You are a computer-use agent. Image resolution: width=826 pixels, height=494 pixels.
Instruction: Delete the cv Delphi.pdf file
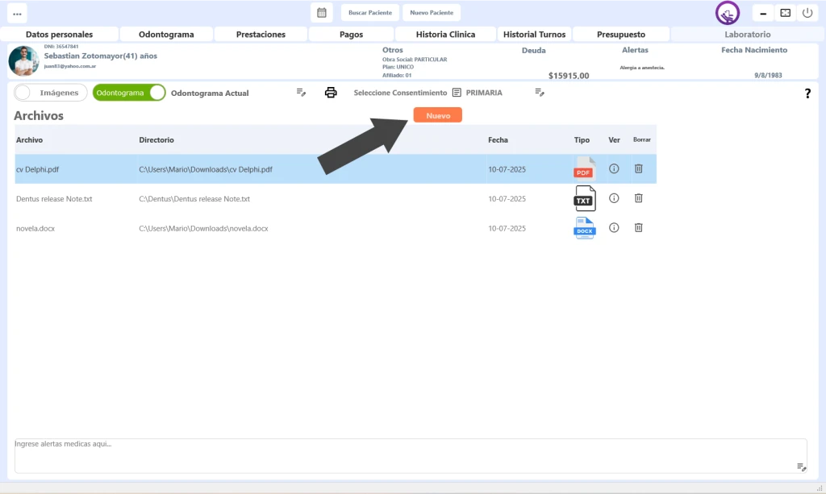[638, 168]
